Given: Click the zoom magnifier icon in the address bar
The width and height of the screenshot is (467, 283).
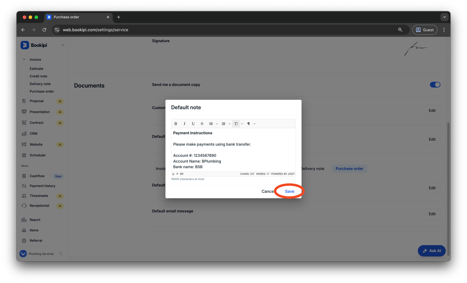Looking at the screenshot, I should click(400, 30).
